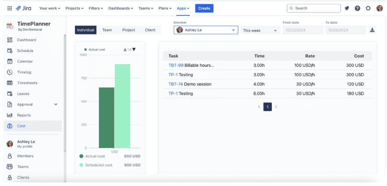This screenshot has width=387, height=186.
Task: Click the Leaves sidebar icon
Action: pyautogui.click(x=9, y=94)
